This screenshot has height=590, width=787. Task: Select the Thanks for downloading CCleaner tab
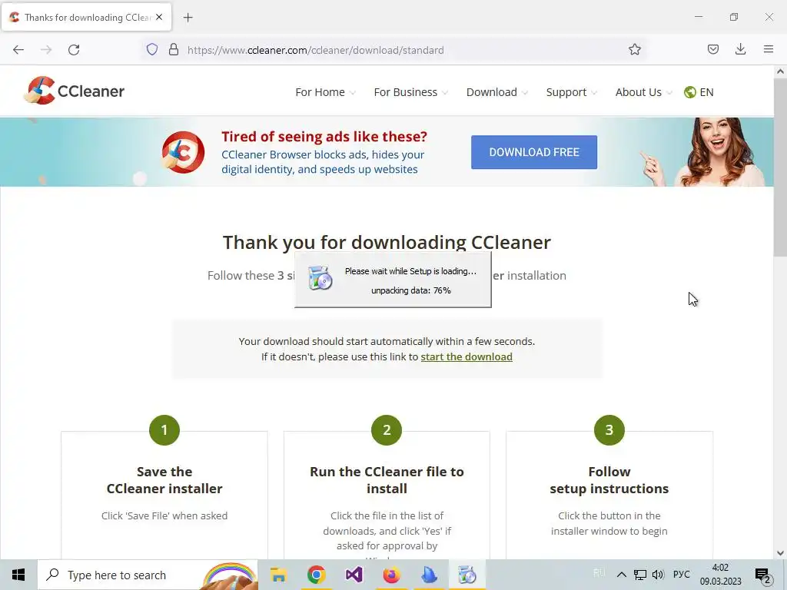(86, 18)
